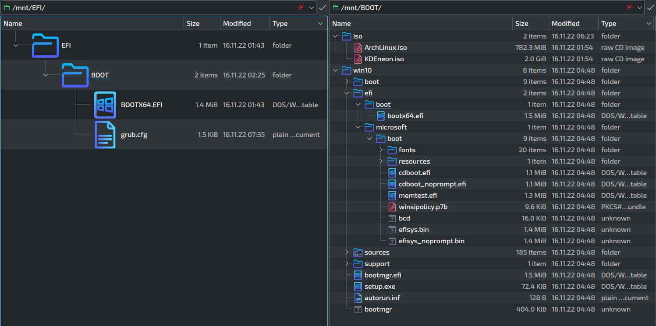Screen dimensions: 656x326
Task: Sort left pane by Name column
Action: (x=92, y=24)
